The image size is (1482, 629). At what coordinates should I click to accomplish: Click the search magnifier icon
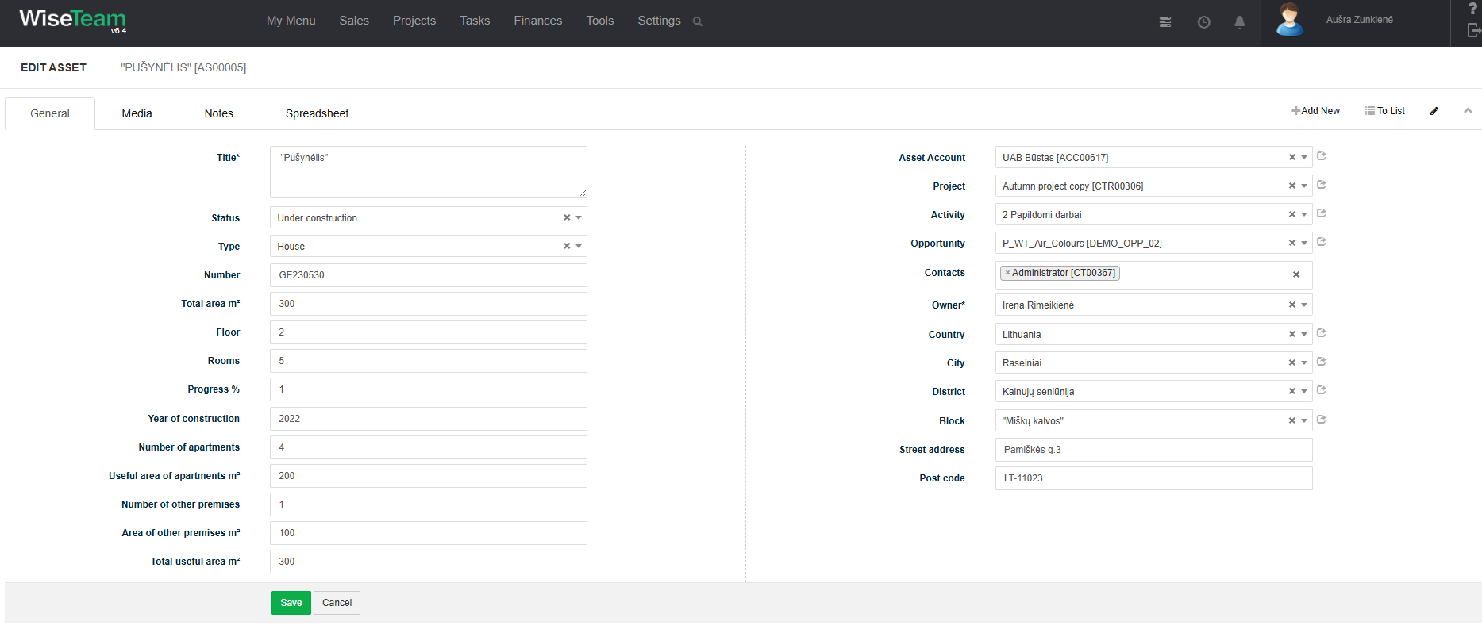point(697,21)
